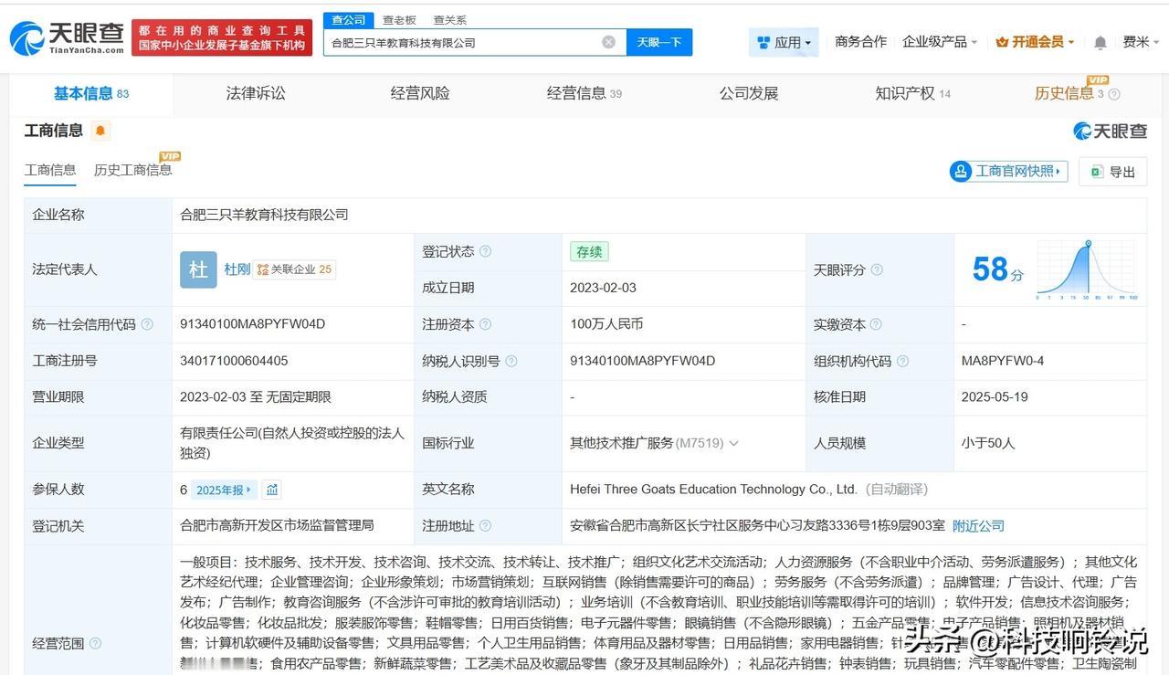Click the help icon beside 注册资本
The width and height of the screenshot is (1169, 675).
[x=485, y=324]
